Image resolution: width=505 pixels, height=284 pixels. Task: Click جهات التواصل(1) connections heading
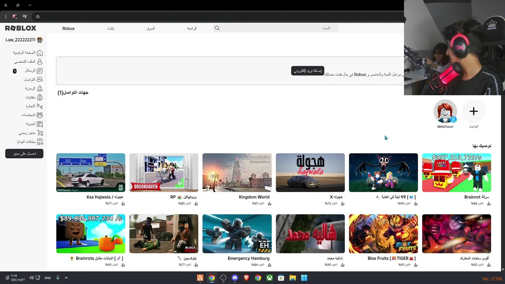pyautogui.click(x=73, y=93)
